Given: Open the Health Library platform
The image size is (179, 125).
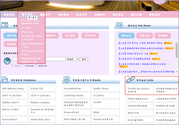Looking at the screenshot, I should [105, 89].
